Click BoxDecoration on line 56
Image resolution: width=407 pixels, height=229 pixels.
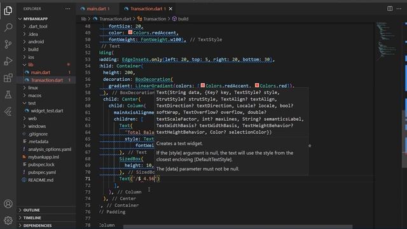click(x=153, y=79)
